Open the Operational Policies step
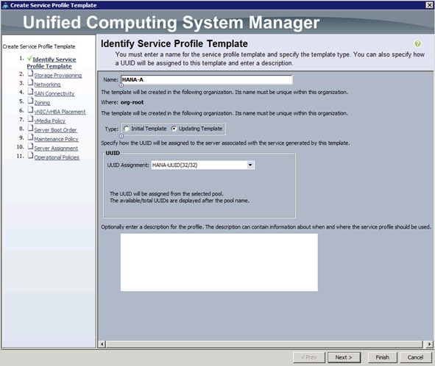Image resolution: width=435 pixels, height=366 pixels. pyautogui.click(x=57, y=157)
